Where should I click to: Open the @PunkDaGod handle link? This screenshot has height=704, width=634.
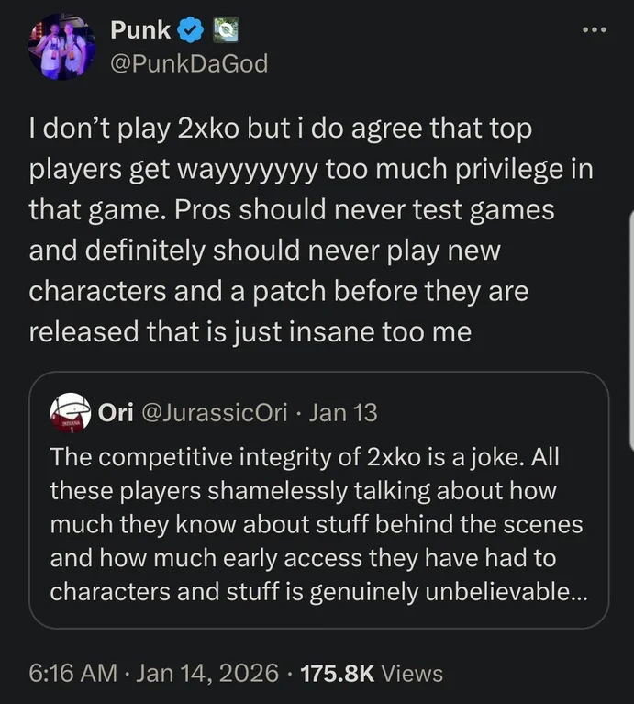pyautogui.click(x=188, y=65)
